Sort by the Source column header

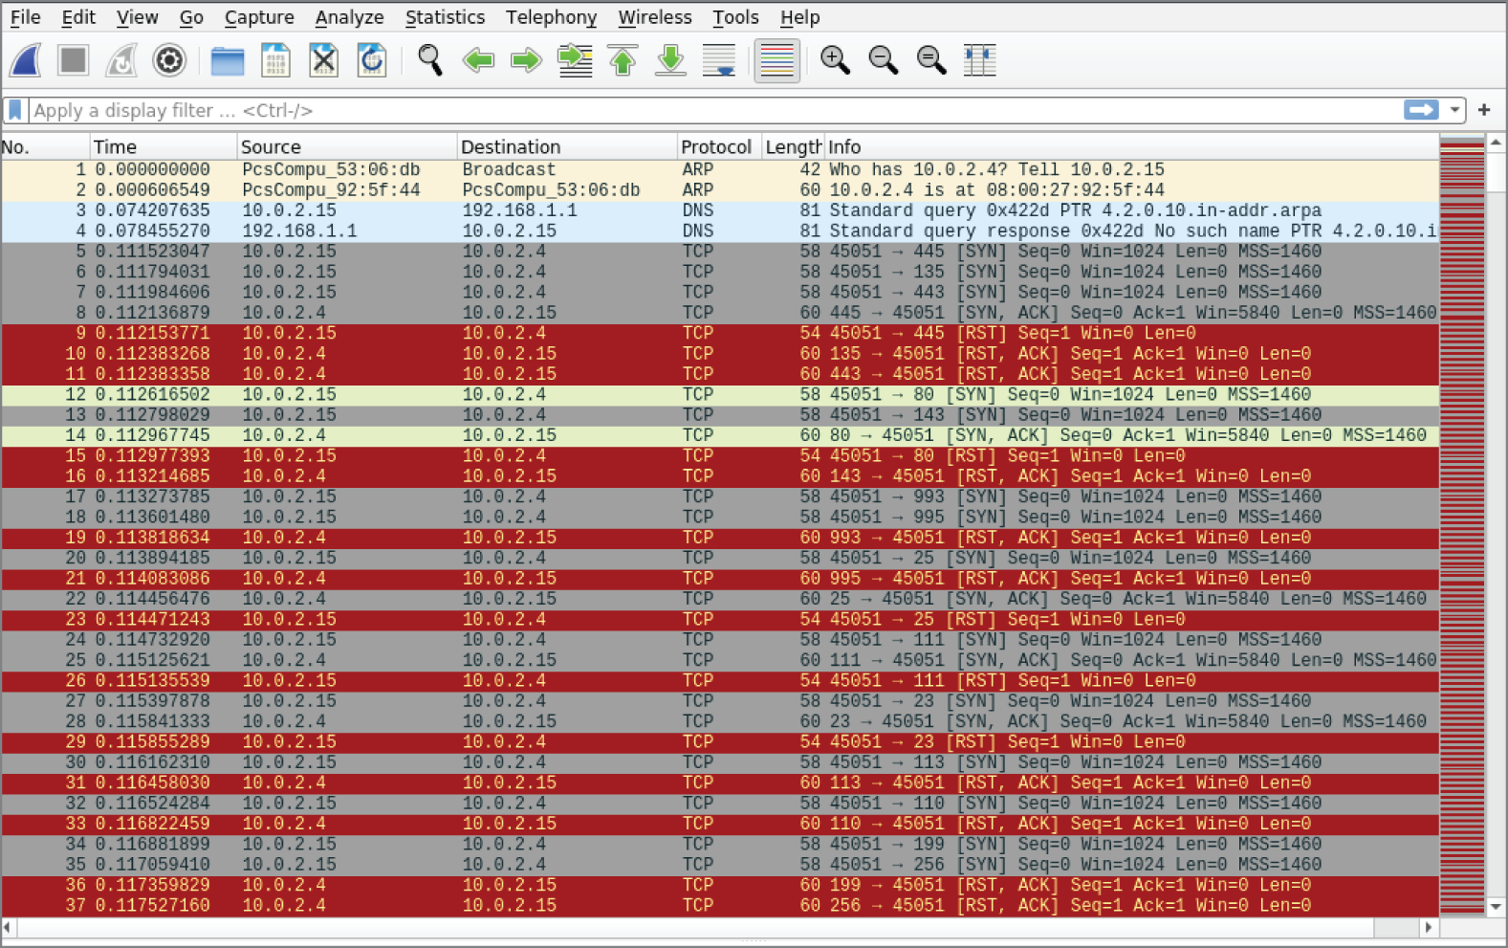pos(347,146)
